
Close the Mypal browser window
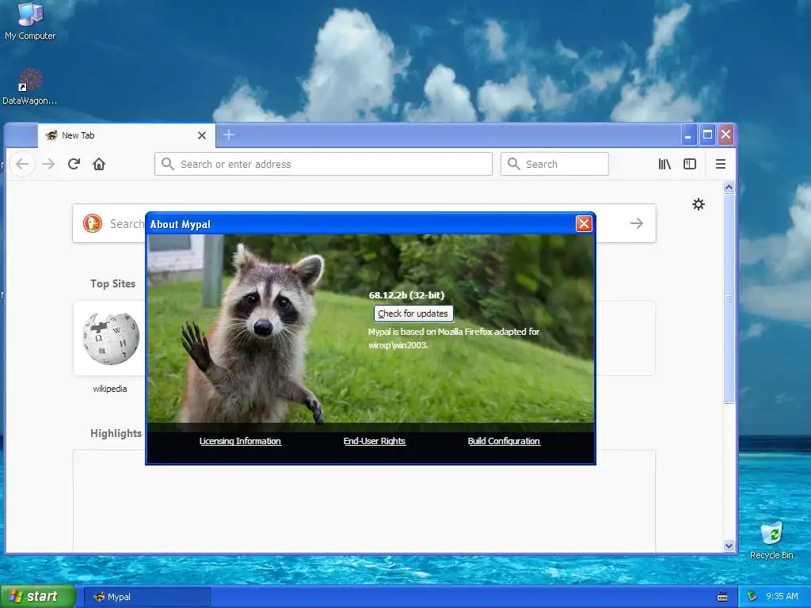pos(725,135)
